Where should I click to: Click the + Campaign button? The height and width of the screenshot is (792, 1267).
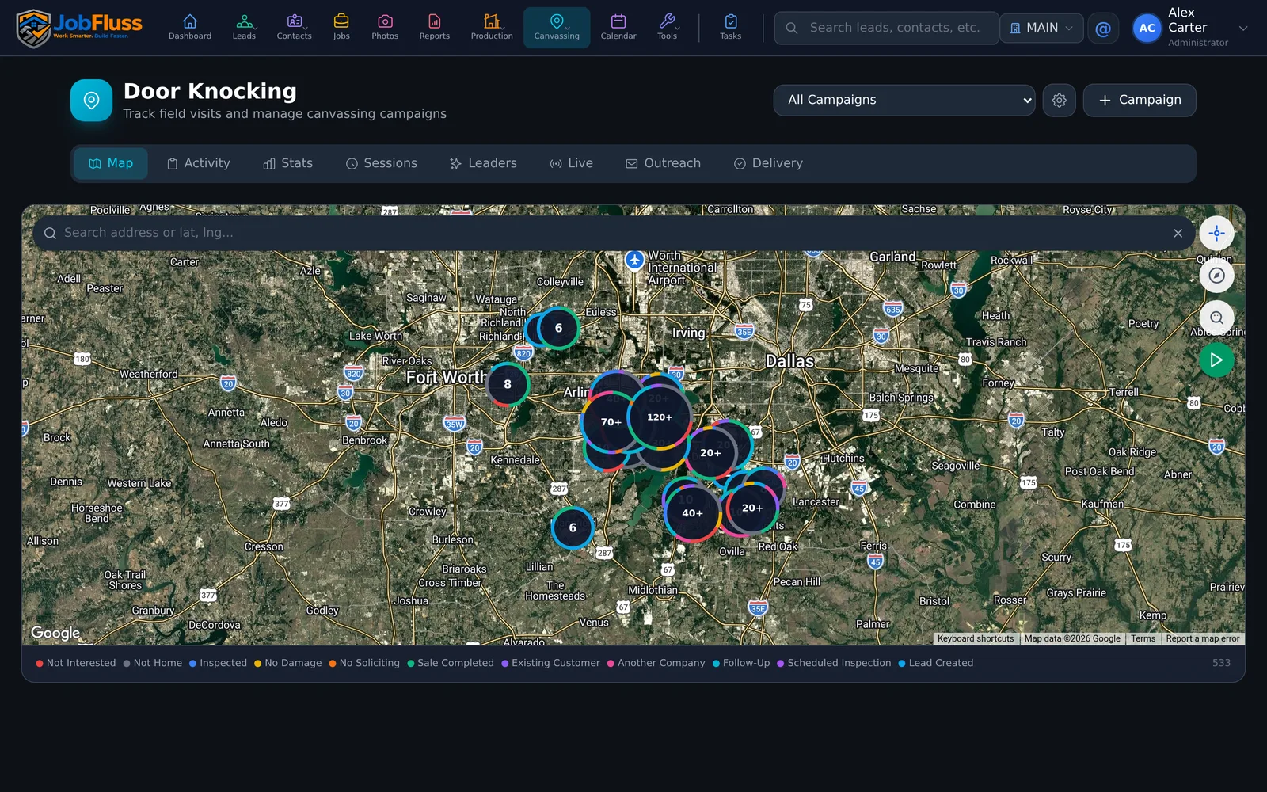pyautogui.click(x=1140, y=101)
